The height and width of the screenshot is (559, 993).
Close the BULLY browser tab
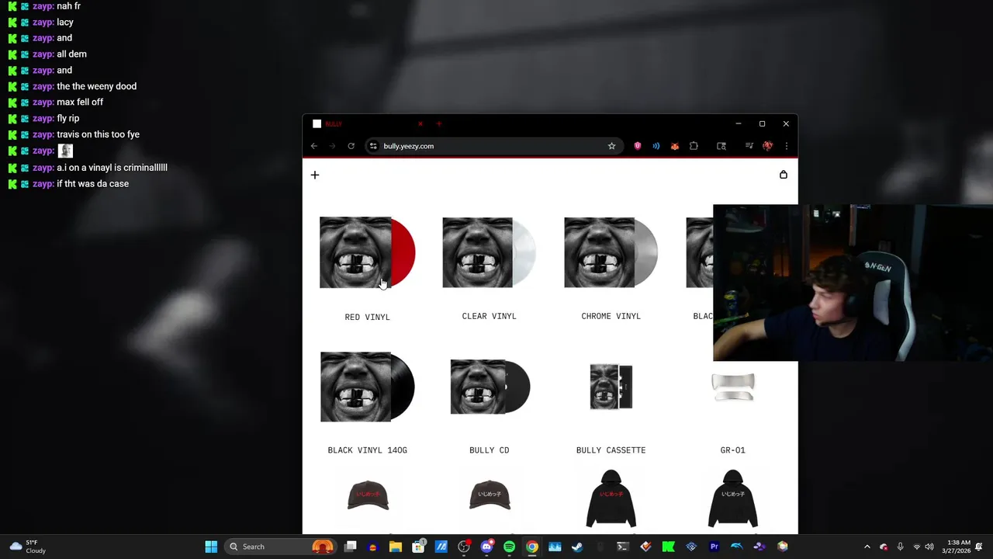(420, 124)
